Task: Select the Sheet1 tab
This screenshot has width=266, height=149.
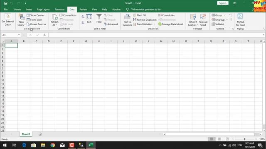Action: 26,134
